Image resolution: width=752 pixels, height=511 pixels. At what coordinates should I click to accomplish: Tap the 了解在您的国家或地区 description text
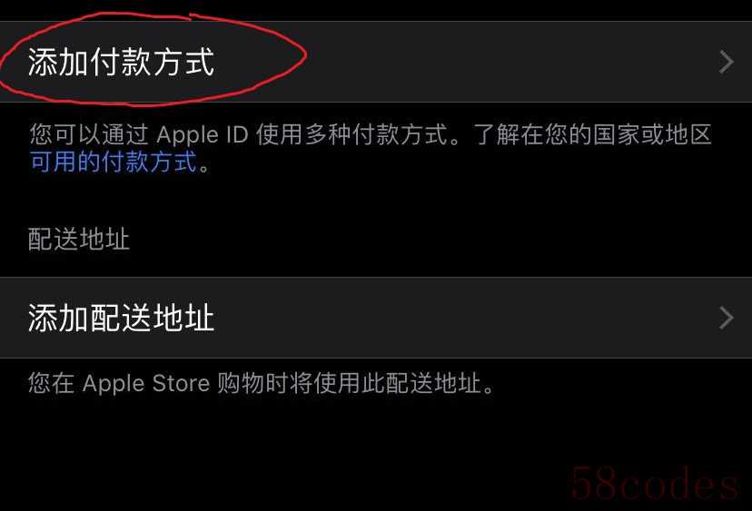(592, 134)
